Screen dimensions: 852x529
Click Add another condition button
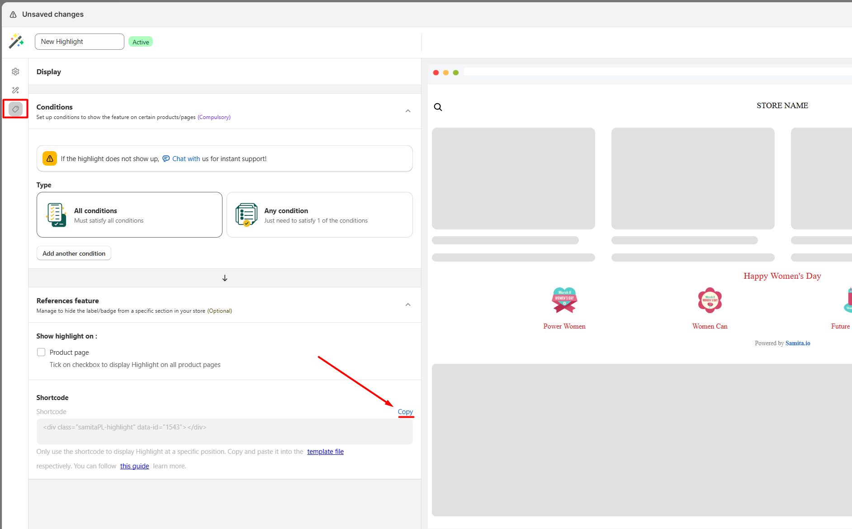(74, 253)
